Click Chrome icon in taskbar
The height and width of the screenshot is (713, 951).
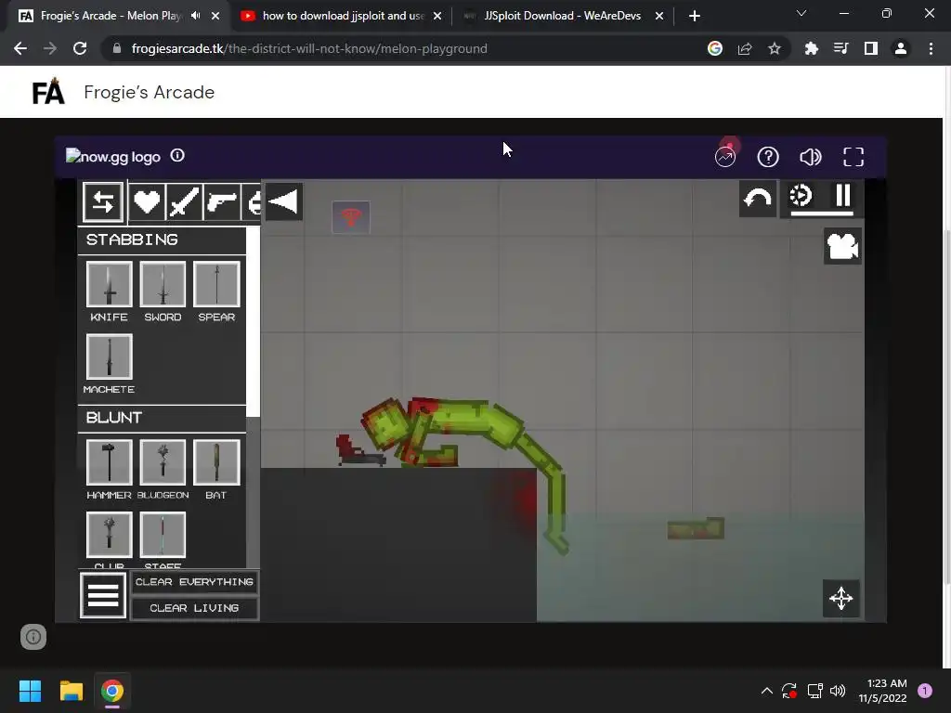[x=112, y=691]
